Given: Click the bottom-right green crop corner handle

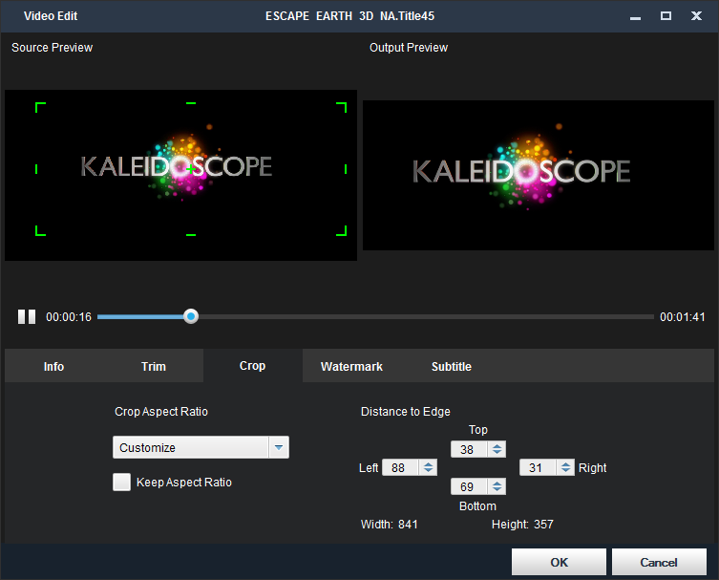Looking at the screenshot, I should click(x=342, y=231).
